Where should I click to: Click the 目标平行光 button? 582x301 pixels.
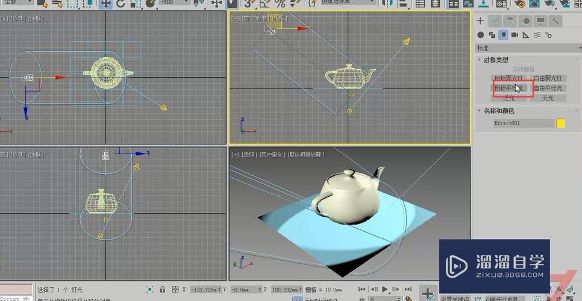pyautogui.click(x=510, y=88)
